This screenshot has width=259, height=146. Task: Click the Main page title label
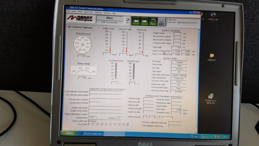[x=109, y=18]
